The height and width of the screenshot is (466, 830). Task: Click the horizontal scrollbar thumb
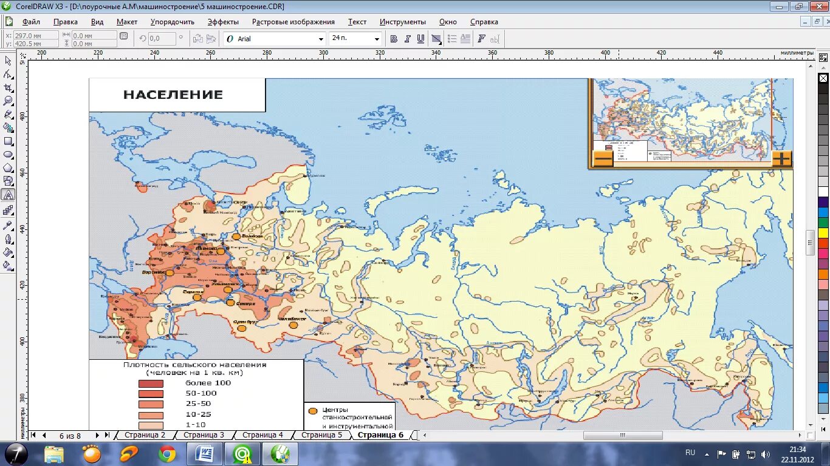pos(623,435)
